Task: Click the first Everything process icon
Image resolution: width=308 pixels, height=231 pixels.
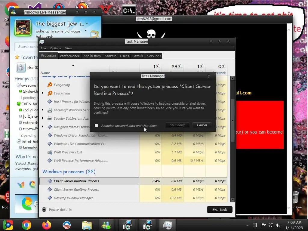Action: (x=50, y=85)
